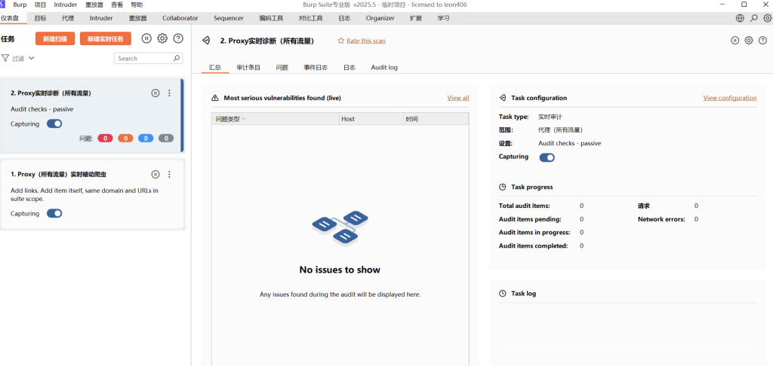This screenshot has width=773, height=366.
Task: Switch to the Sequencer tab
Action: tap(229, 18)
